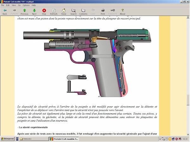The height and width of the screenshot is (142, 190).
Task: Open the Options menu
Action: pos(26,5)
